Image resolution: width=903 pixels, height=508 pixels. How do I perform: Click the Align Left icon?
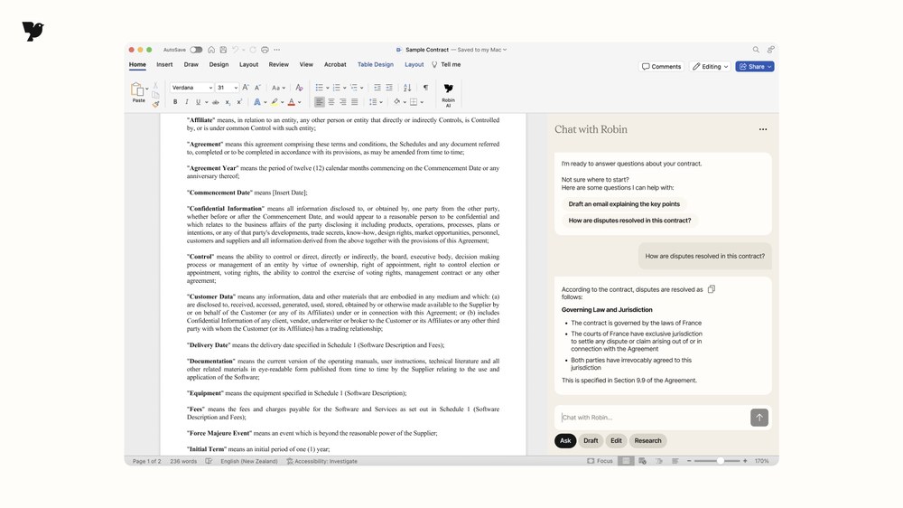(319, 102)
